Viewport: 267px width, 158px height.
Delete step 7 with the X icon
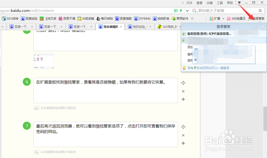183,135
